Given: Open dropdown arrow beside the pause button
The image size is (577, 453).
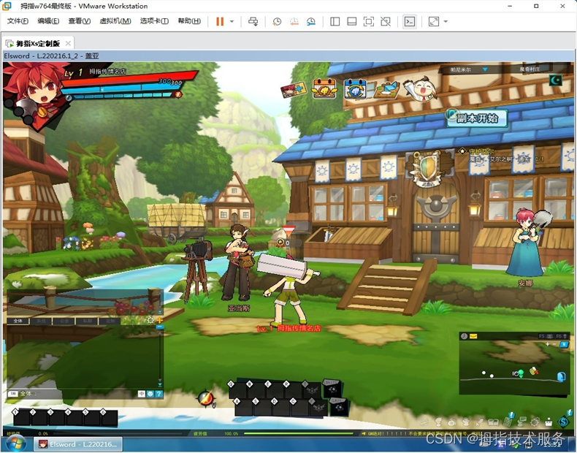Looking at the screenshot, I should 232,21.
